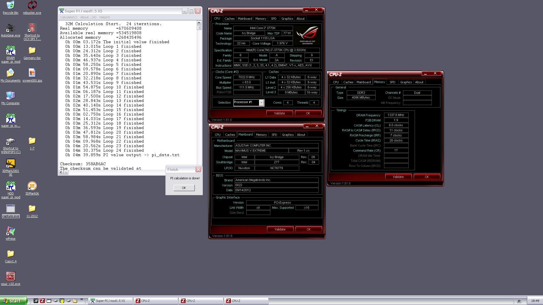This screenshot has height=305, width=543.
Task: Click OK in the Finish dialog
Action: (184, 188)
